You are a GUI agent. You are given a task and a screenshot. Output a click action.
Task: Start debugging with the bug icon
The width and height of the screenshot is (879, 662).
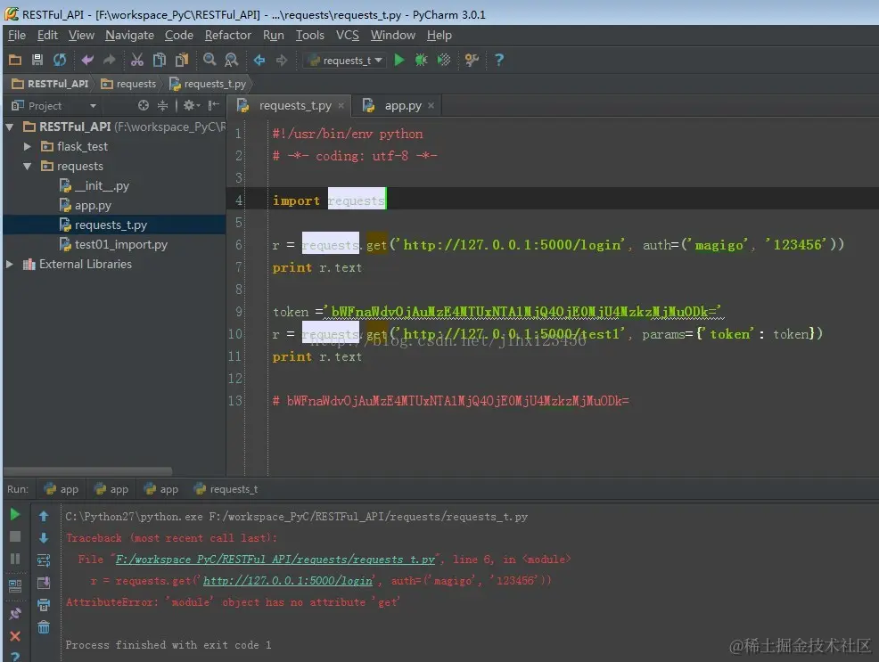coord(421,60)
